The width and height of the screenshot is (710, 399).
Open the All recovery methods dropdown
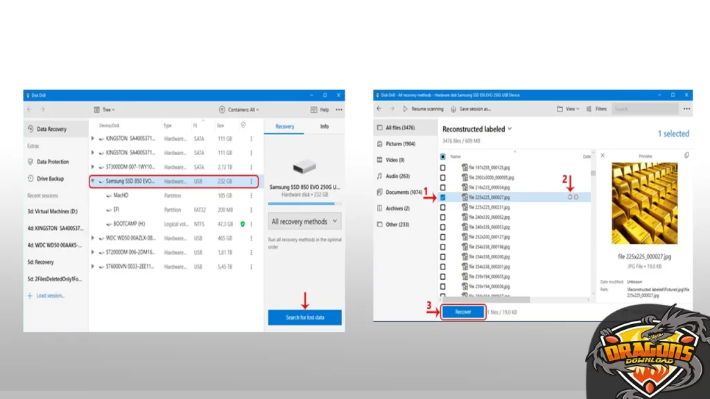pyautogui.click(x=305, y=222)
